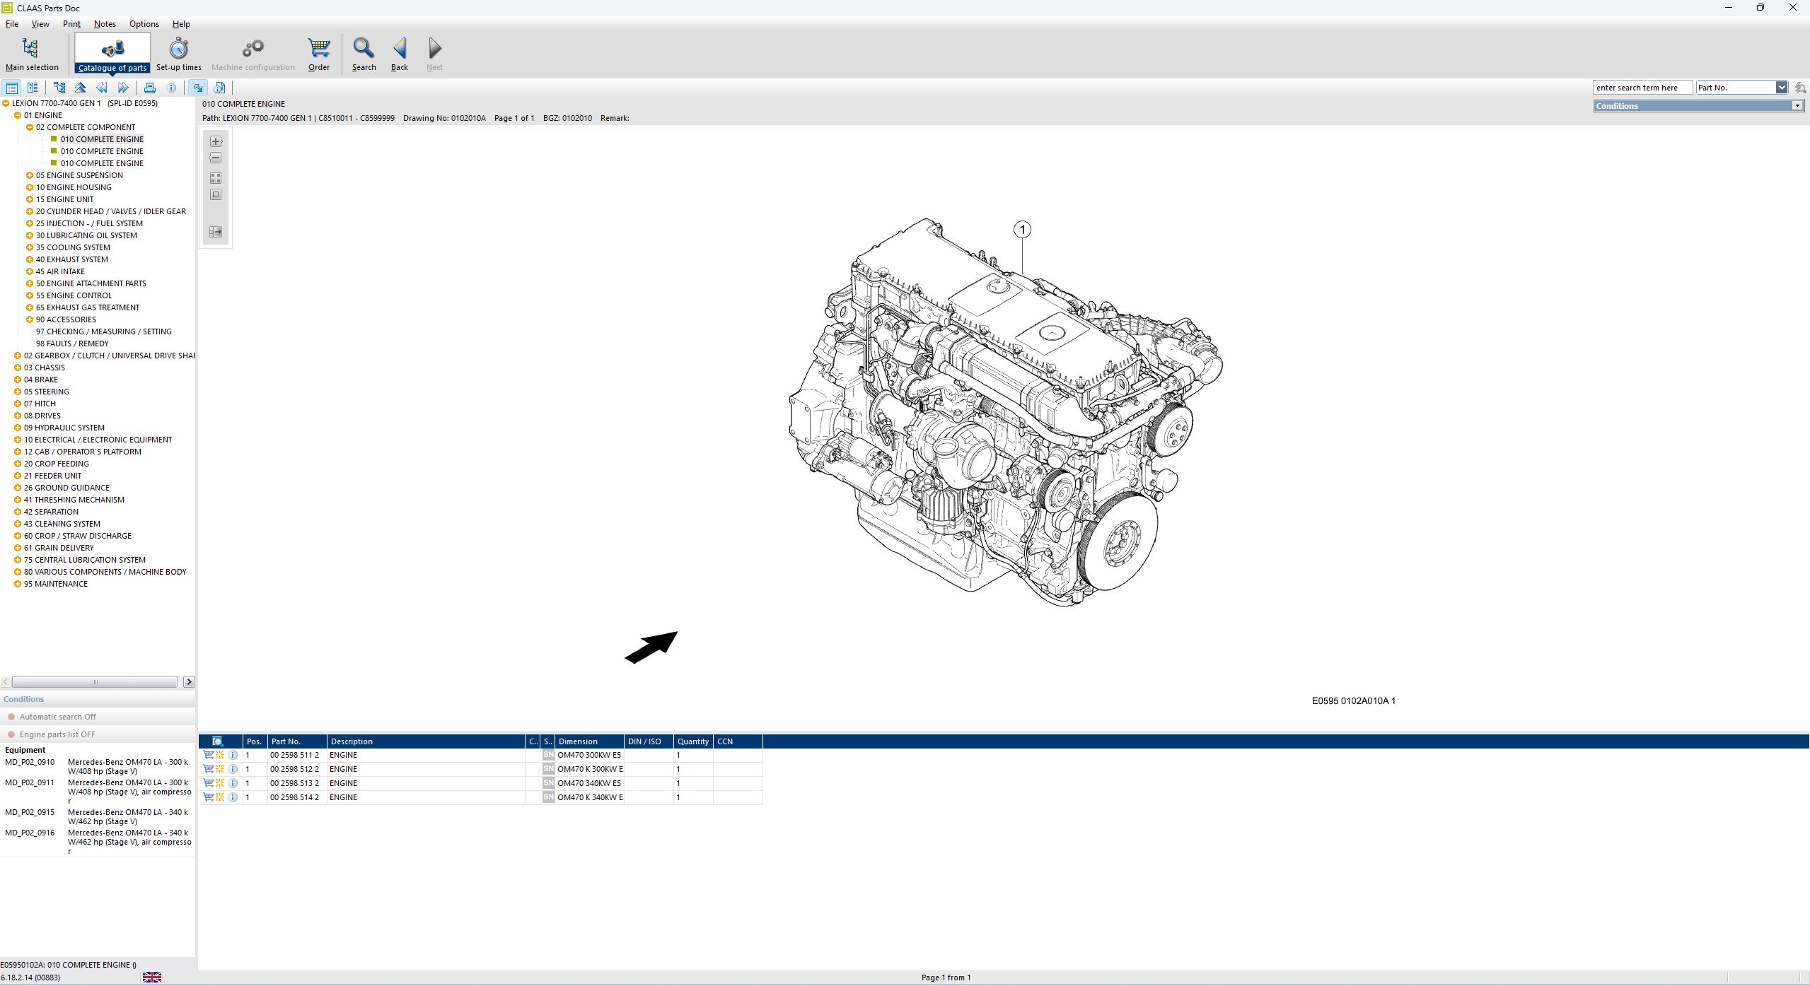
Task: Open Set-up times from the toolbar
Action: [x=178, y=54]
